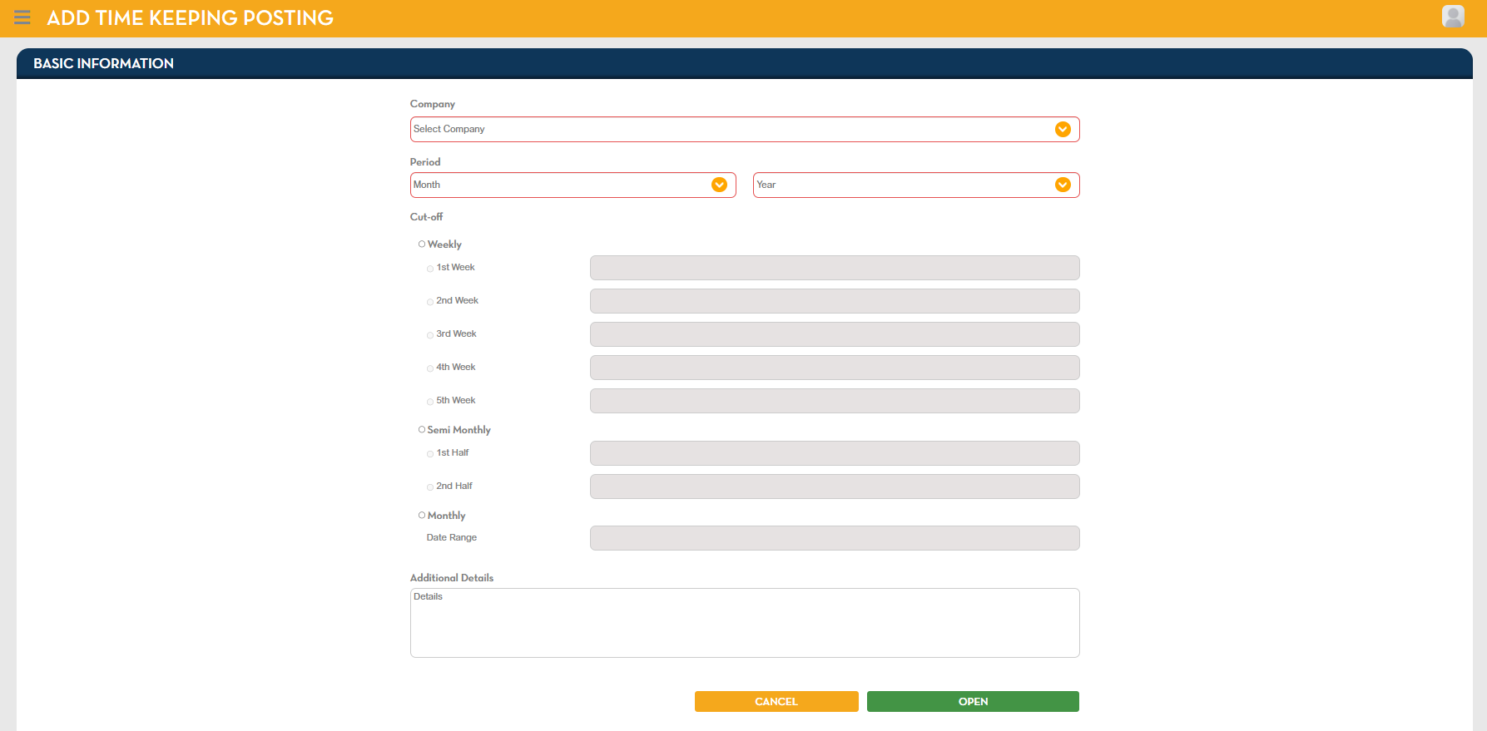The image size is (1487, 731).
Task: Click the 1st Half date field
Action: (x=835, y=453)
